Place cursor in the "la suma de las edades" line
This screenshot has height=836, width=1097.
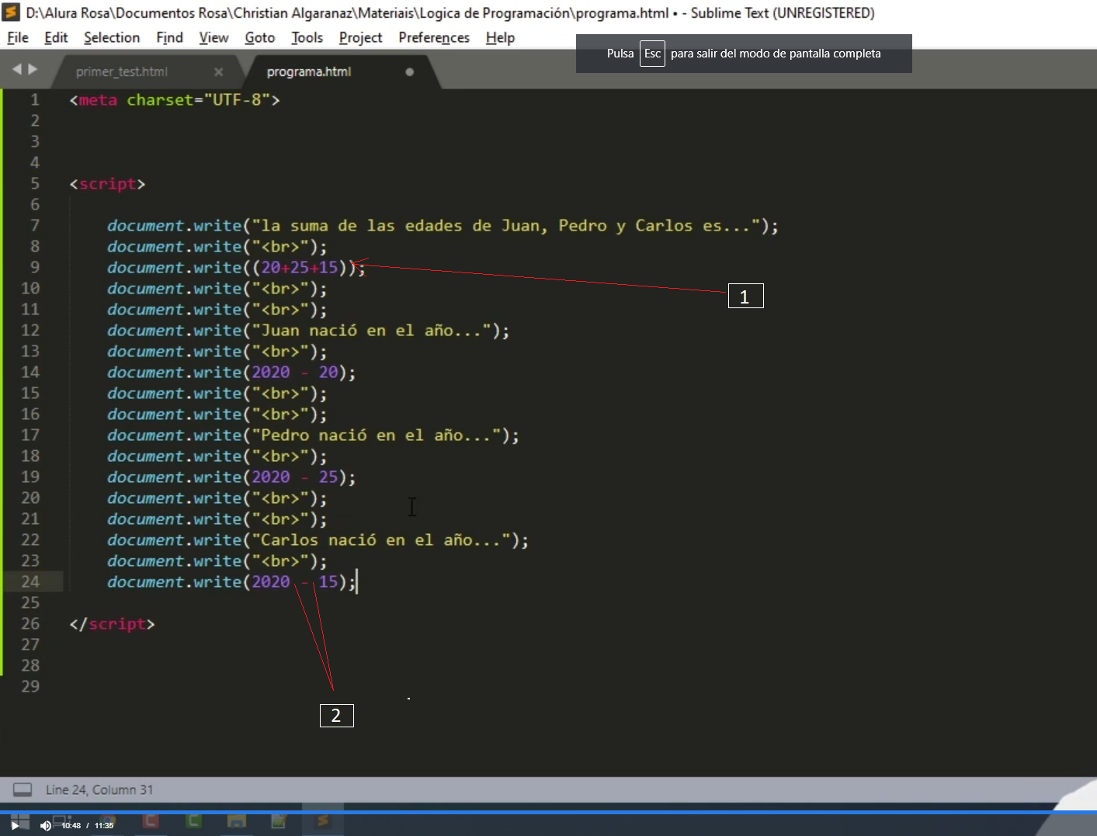pos(443,226)
